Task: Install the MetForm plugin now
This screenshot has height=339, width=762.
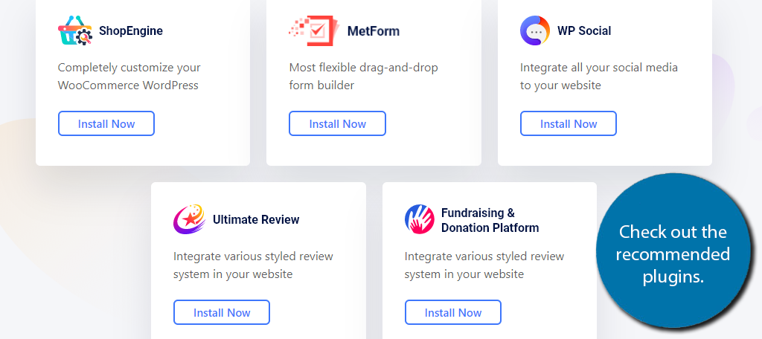Action: 337,124
